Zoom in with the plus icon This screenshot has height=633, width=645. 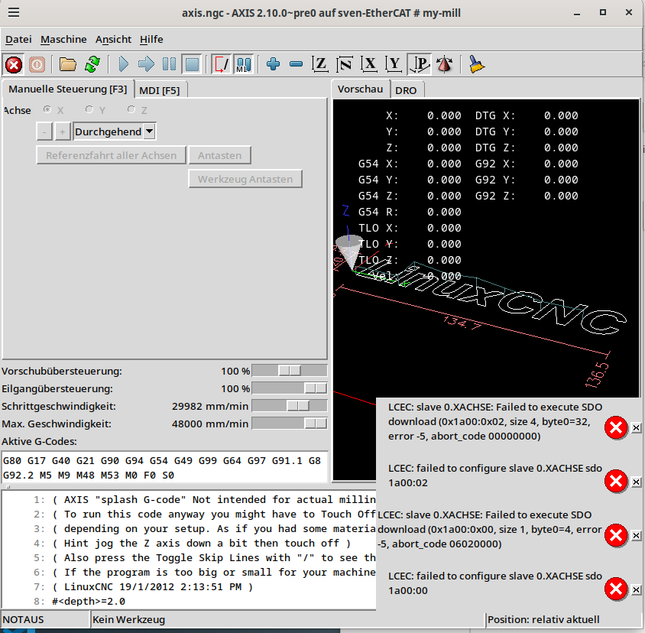point(273,65)
